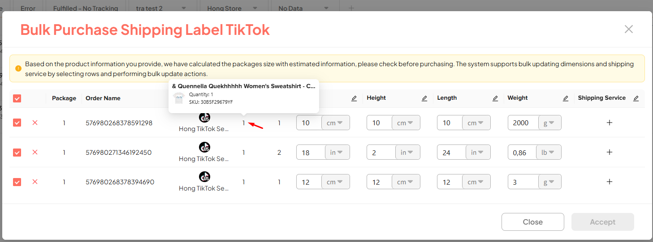Add shipping service for the first order row
The width and height of the screenshot is (653, 242).
[x=609, y=123]
